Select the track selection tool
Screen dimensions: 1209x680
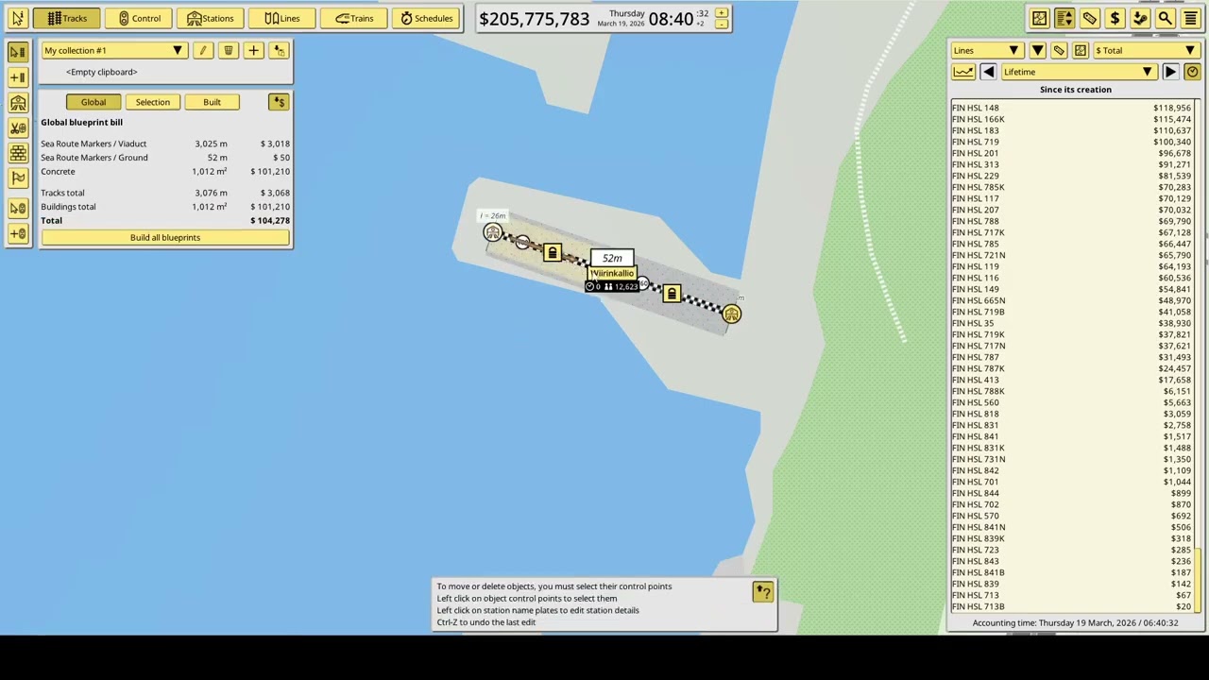[x=18, y=51]
